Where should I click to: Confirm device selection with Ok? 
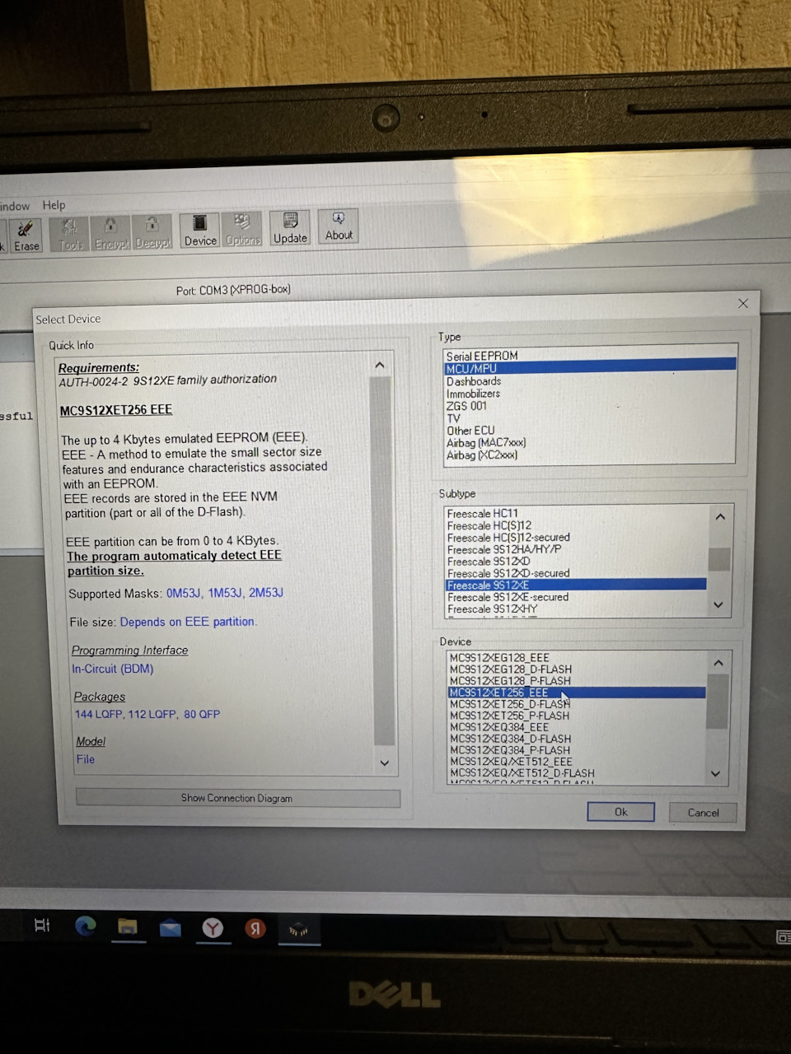coord(621,812)
